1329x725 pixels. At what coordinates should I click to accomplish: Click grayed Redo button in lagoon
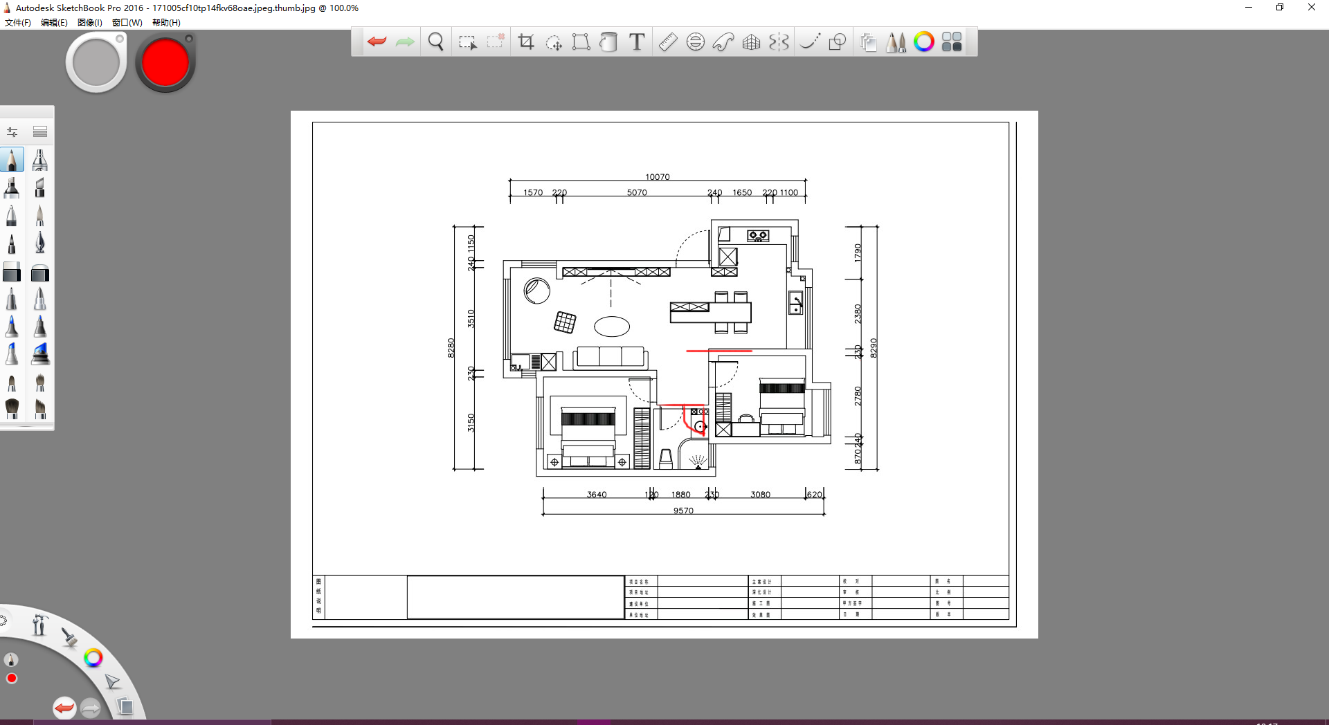[x=91, y=708]
